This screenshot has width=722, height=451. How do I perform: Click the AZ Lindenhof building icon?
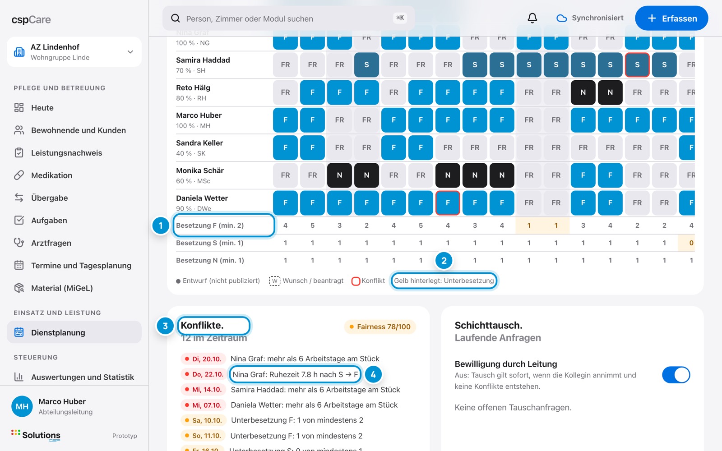(19, 52)
